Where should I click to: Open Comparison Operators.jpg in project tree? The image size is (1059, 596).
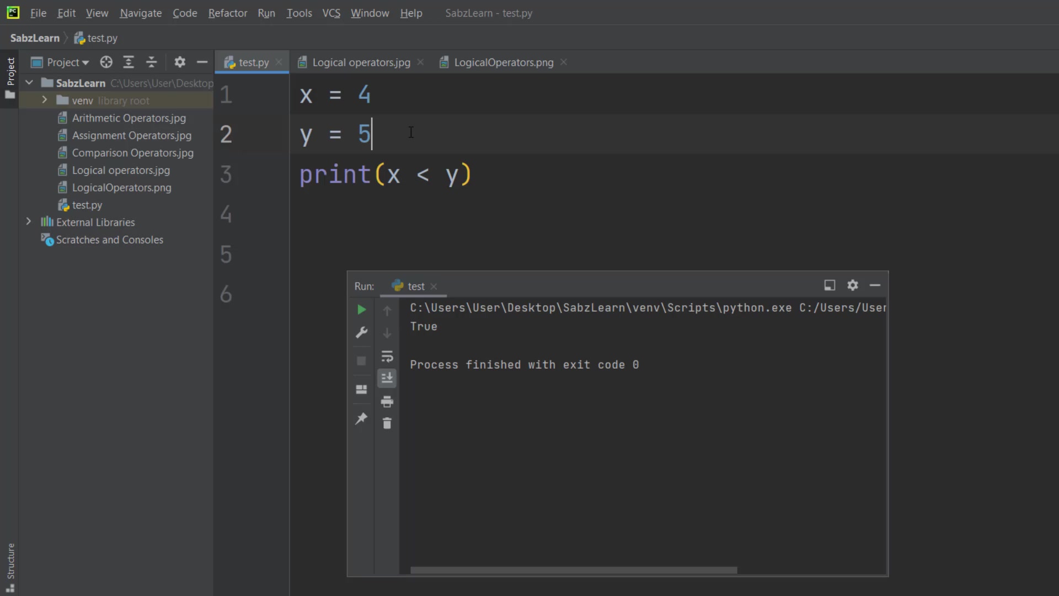click(132, 153)
